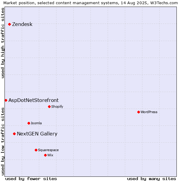The width and height of the screenshot is (181, 181).
Task: Click the 'used by fewer sites' axis label
Action: point(31,179)
